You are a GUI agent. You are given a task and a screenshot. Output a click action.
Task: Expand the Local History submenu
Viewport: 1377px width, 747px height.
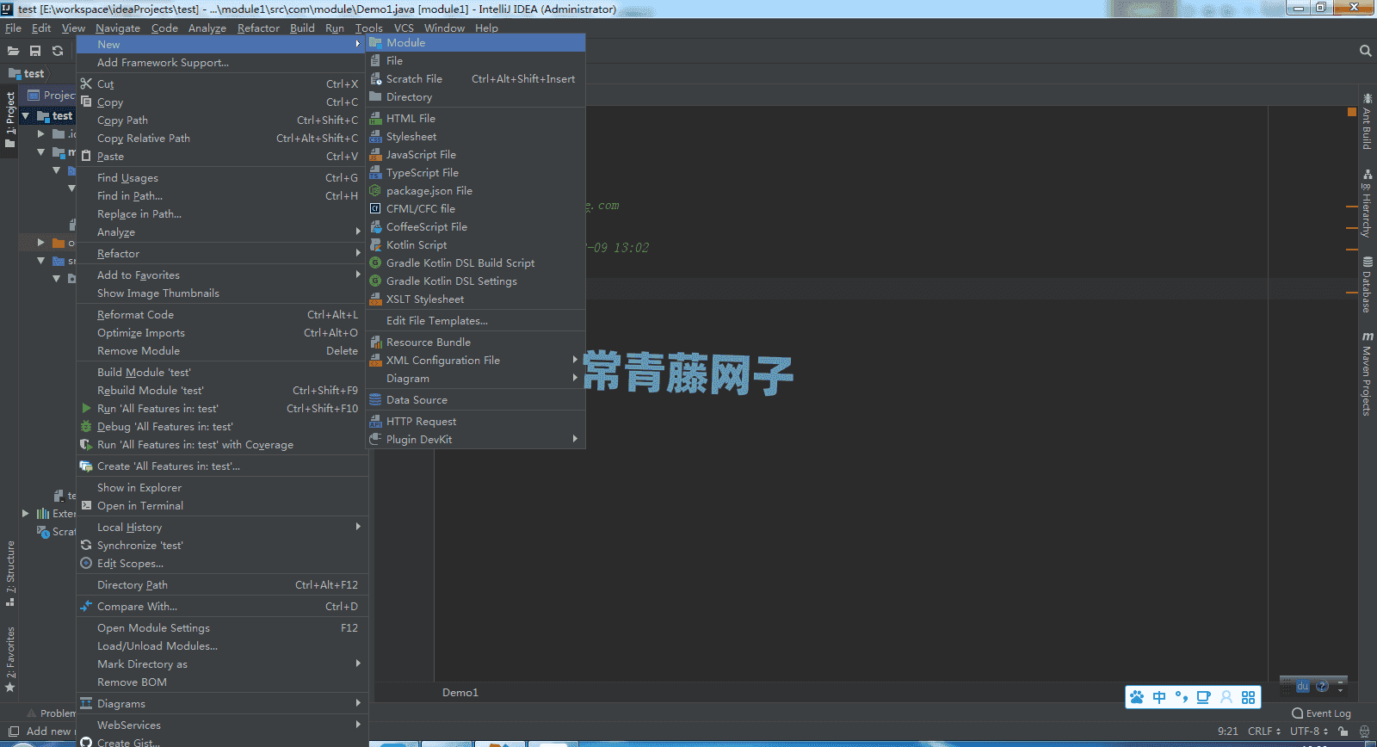(358, 527)
